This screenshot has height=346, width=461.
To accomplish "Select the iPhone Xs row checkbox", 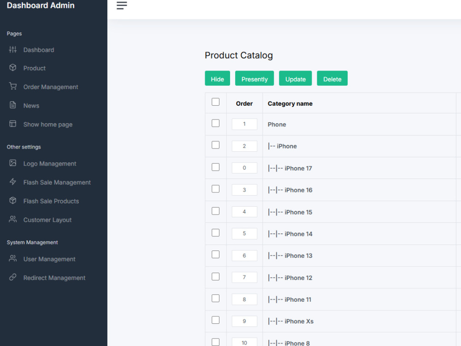I will click(215, 320).
